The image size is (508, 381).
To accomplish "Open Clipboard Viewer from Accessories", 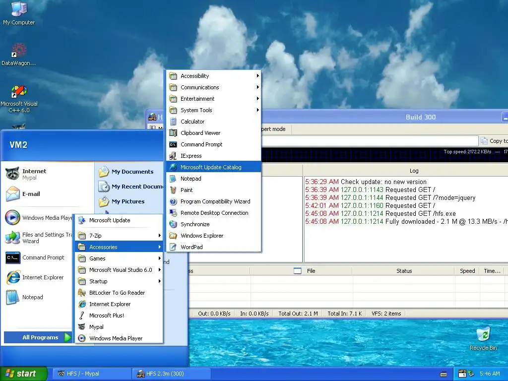I will tap(214, 133).
